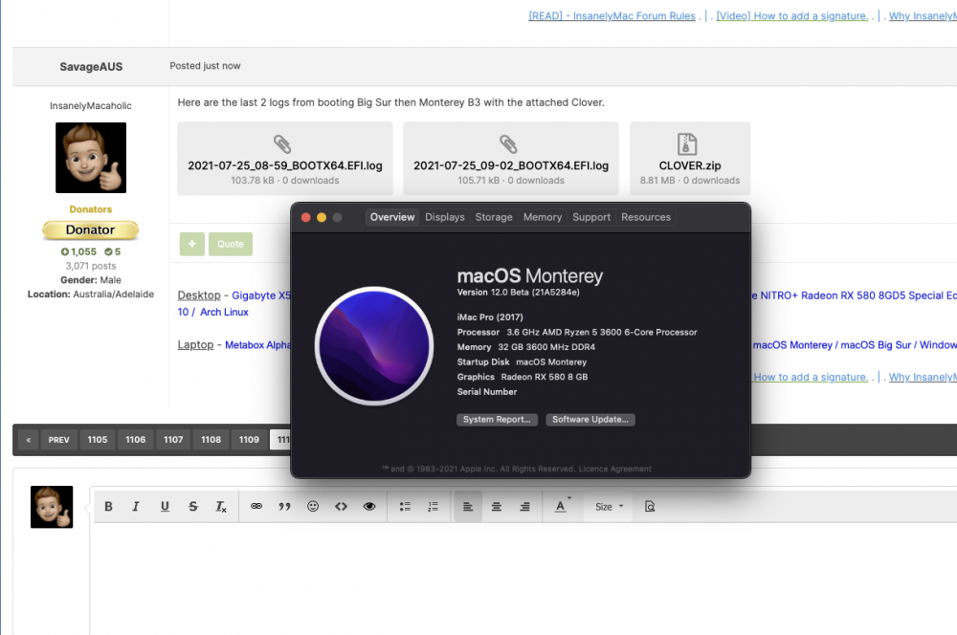Click the Donators group label
957x635 pixels.
tap(90, 209)
